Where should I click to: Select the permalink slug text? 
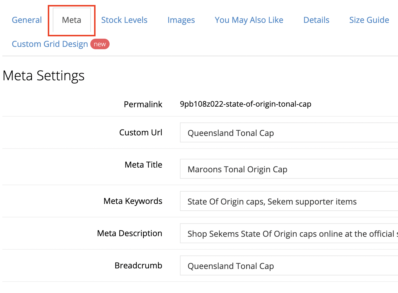246,104
